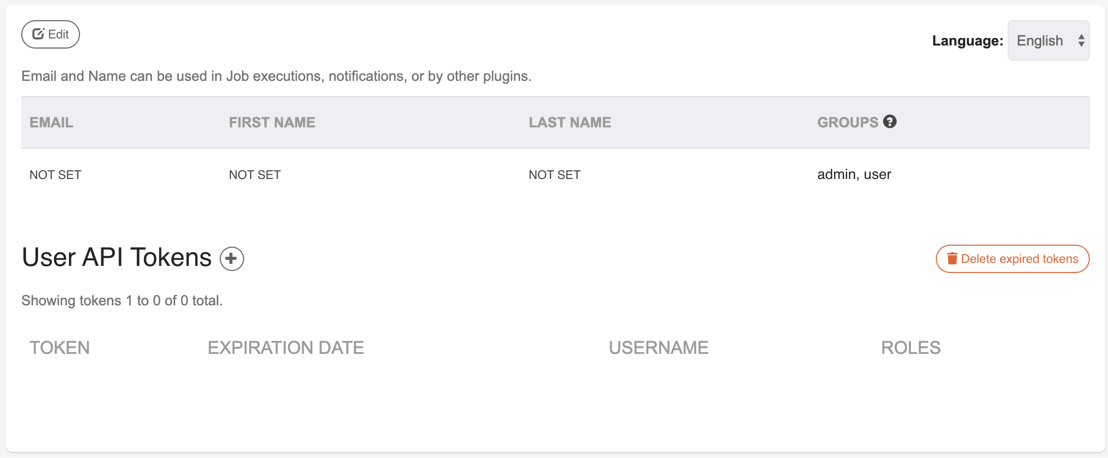Click the help icon beside the GROUPS header

coord(890,122)
